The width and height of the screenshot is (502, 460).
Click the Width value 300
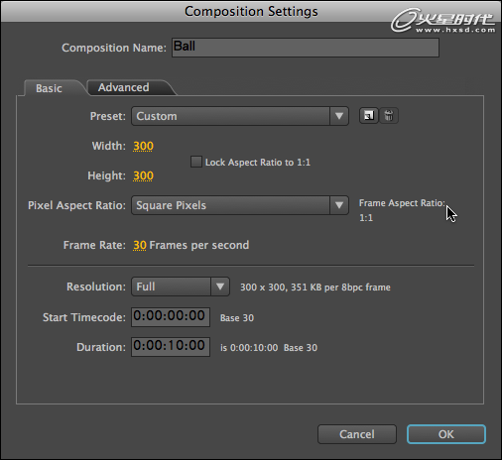(143, 146)
